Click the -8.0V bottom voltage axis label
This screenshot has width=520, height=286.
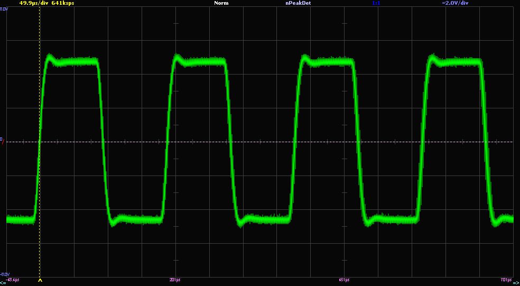pos(4,274)
